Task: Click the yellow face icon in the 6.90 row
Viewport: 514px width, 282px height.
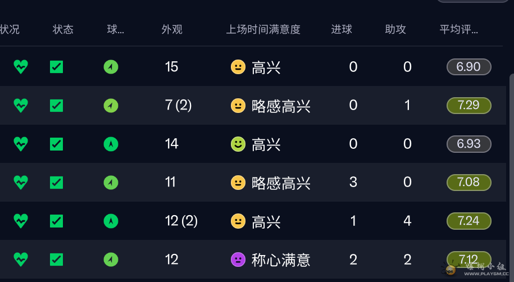Action: (x=238, y=67)
